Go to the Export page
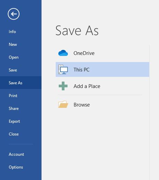 click(21, 121)
